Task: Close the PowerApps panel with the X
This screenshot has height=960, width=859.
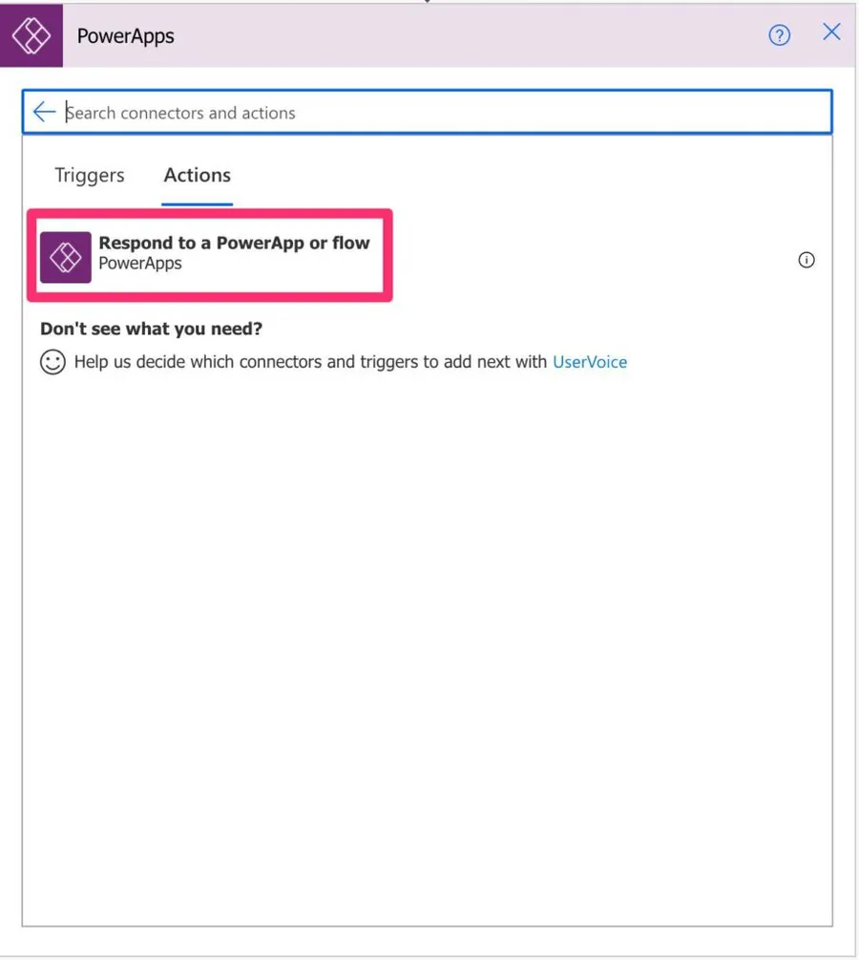Action: [831, 32]
